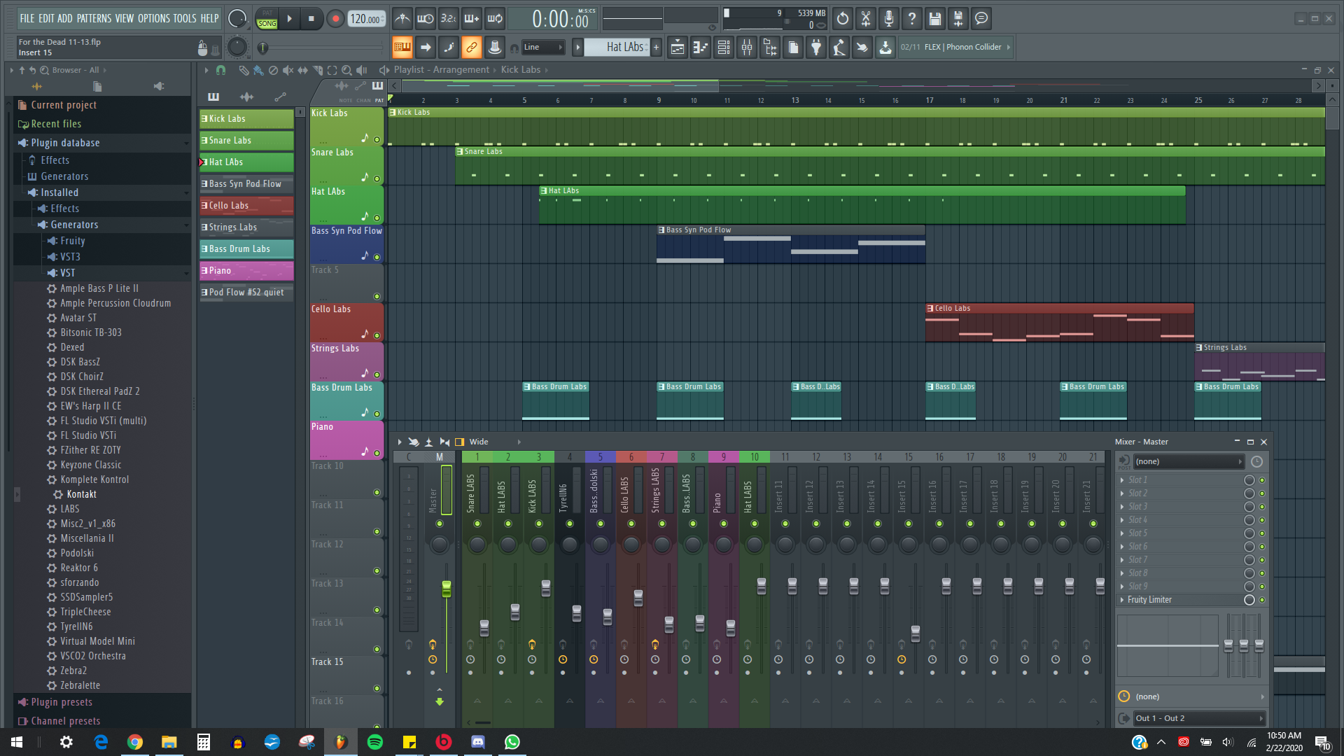This screenshot has width=1344, height=756.
Task: Open the ADD menu
Action: click(65, 18)
